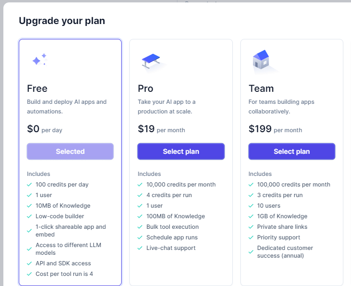Click the Upgrade your plan heading
Viewport: 351px width, 286px height.
[62, 21]
